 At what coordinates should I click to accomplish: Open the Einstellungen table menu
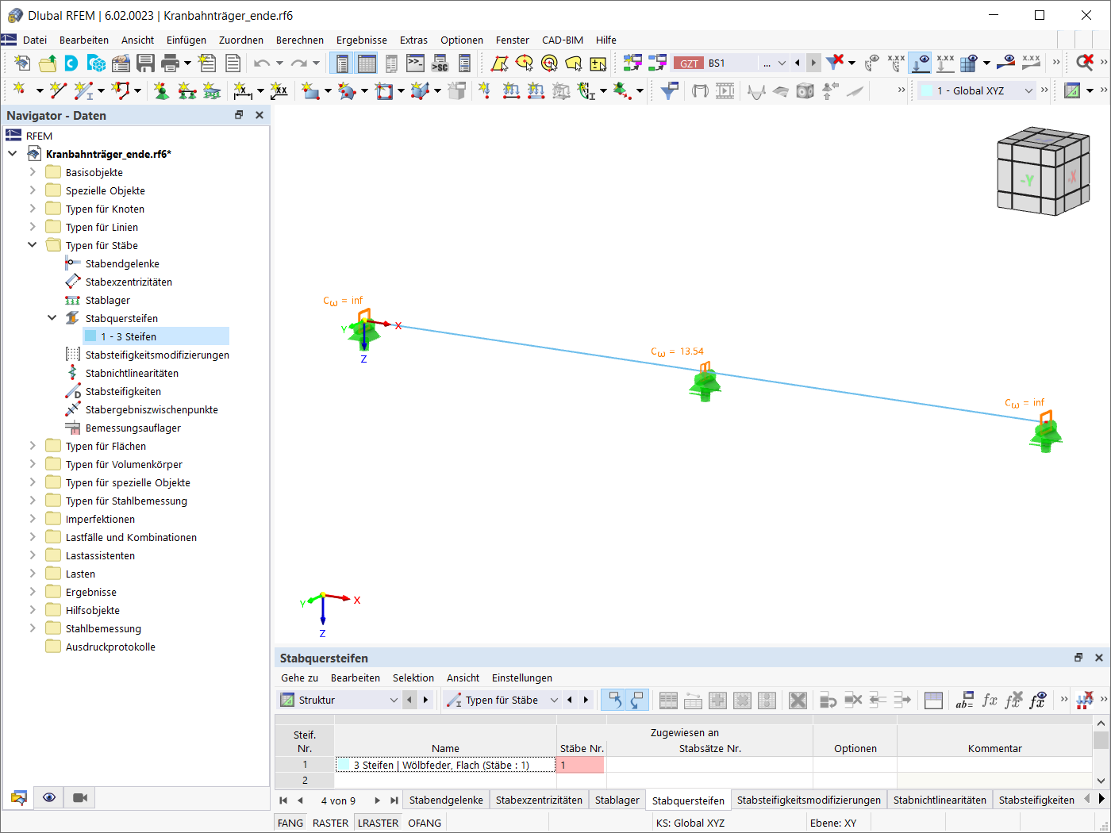(522, 678)
